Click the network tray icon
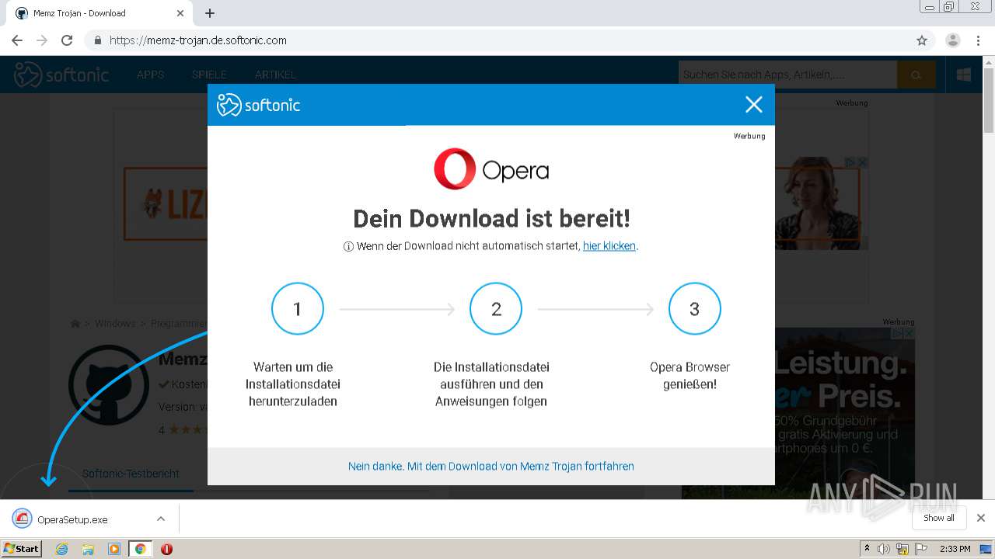Viewport: 995px width, 559px height. point(902,549)
